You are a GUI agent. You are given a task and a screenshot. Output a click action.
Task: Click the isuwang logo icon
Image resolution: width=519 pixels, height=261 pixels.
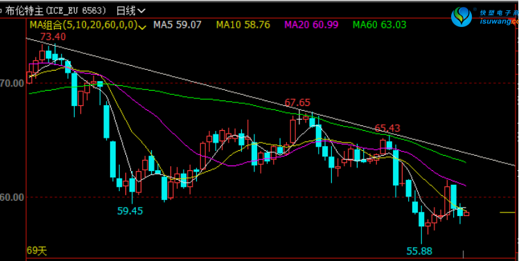461,17
